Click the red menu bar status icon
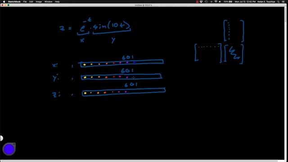The height and width of the screenshot is (162, 288). click(197, 2)
